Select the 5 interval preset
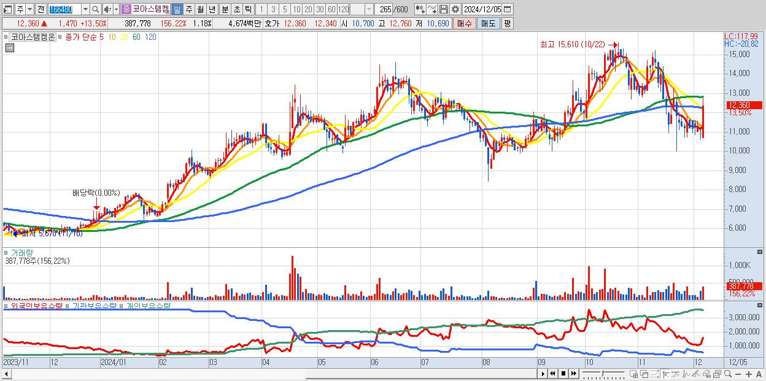 pos(285,10)
